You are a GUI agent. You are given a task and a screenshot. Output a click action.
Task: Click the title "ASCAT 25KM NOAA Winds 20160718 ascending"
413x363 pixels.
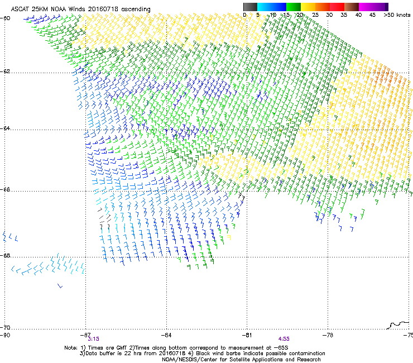click(80, 9)
